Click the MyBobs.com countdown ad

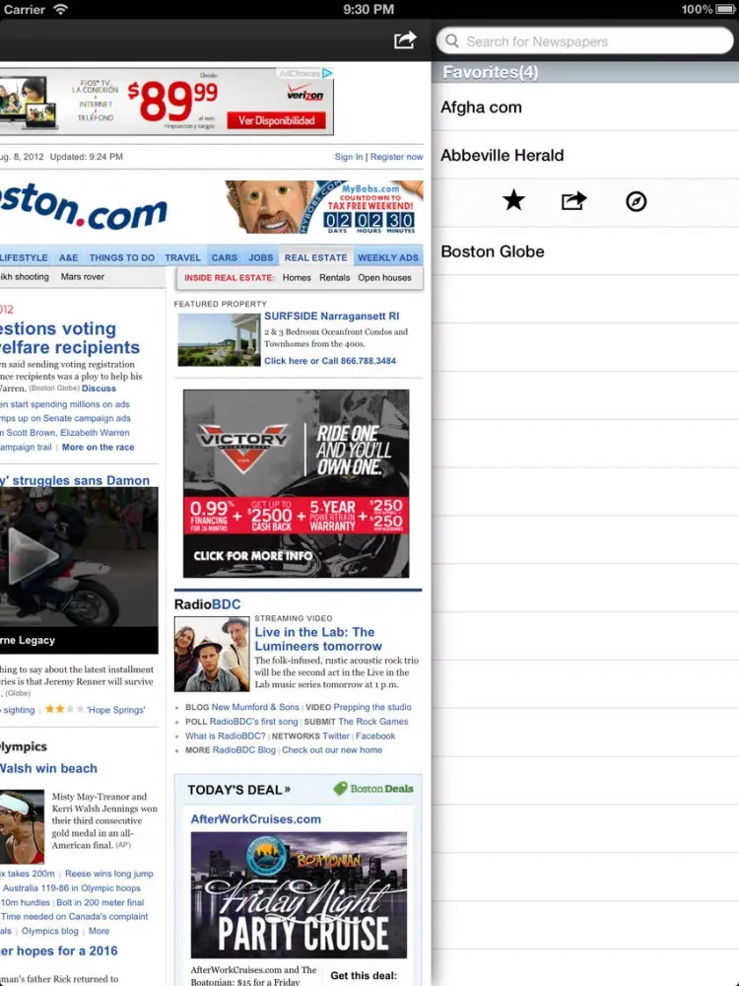pos(324,207)
